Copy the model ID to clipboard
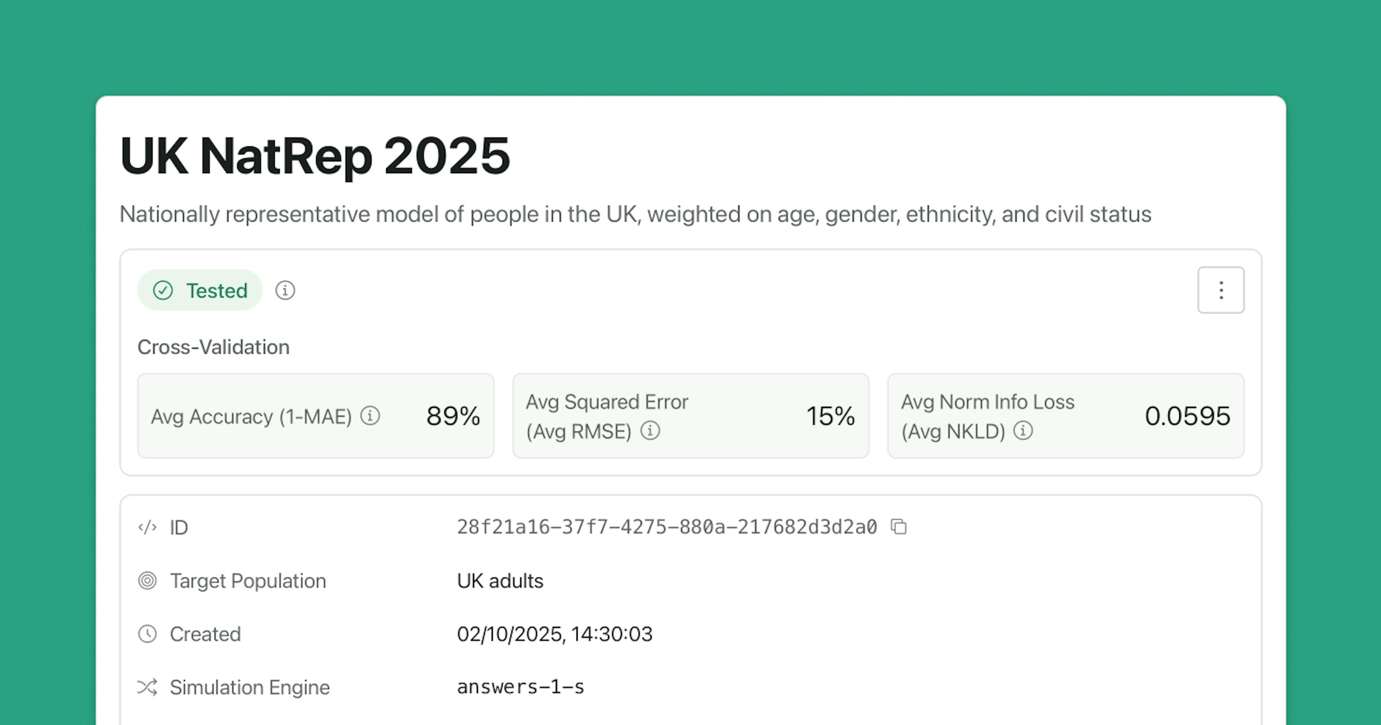The width and height of the screenshot is (1381, 725). (x=898, y=526)
